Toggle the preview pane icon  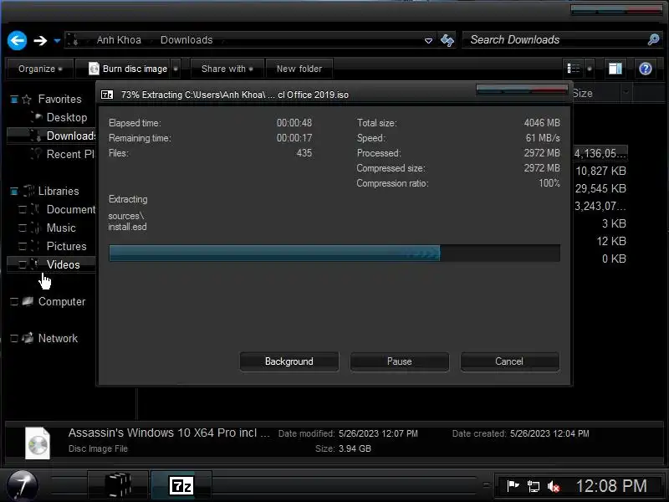click(x=615, y=69)
